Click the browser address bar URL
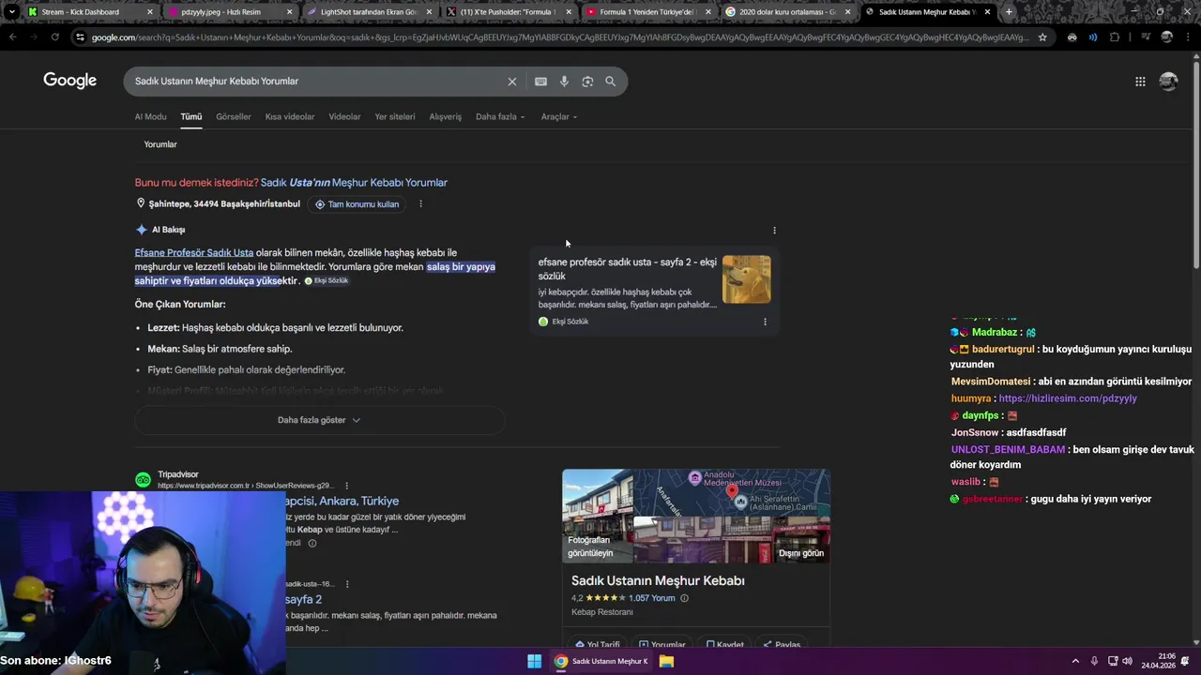 click(x=560, y=37)
